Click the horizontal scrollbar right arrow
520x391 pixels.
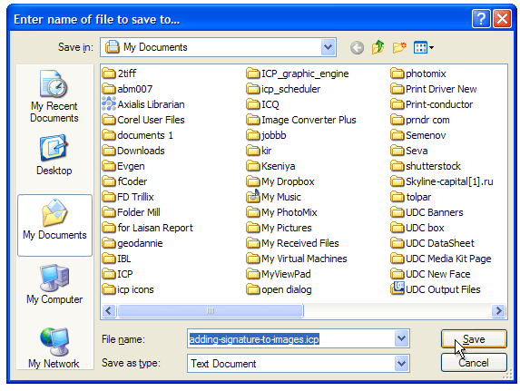498,311
